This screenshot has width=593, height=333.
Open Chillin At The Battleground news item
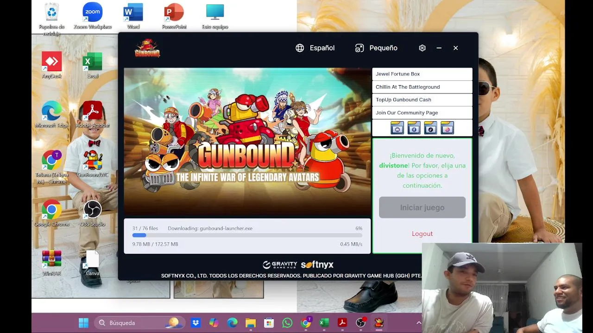tap(422, 87)
